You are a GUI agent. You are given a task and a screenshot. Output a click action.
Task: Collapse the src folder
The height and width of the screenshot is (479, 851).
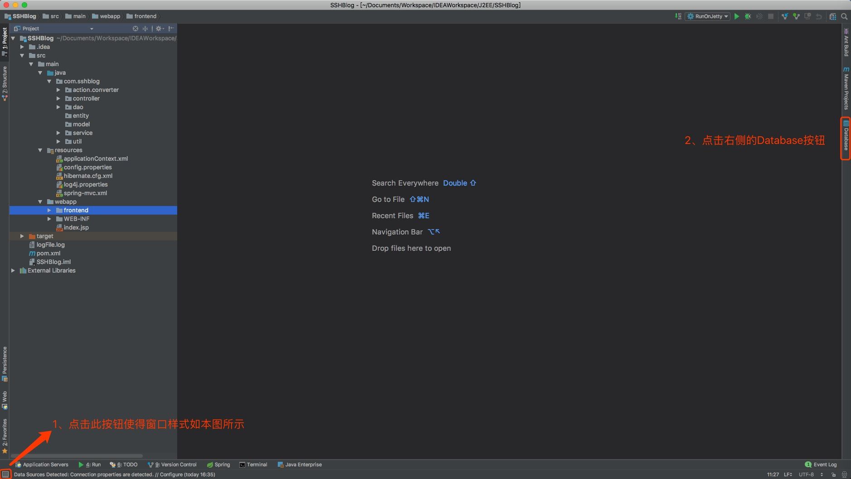pyautogui.click(x=22, y=56)
